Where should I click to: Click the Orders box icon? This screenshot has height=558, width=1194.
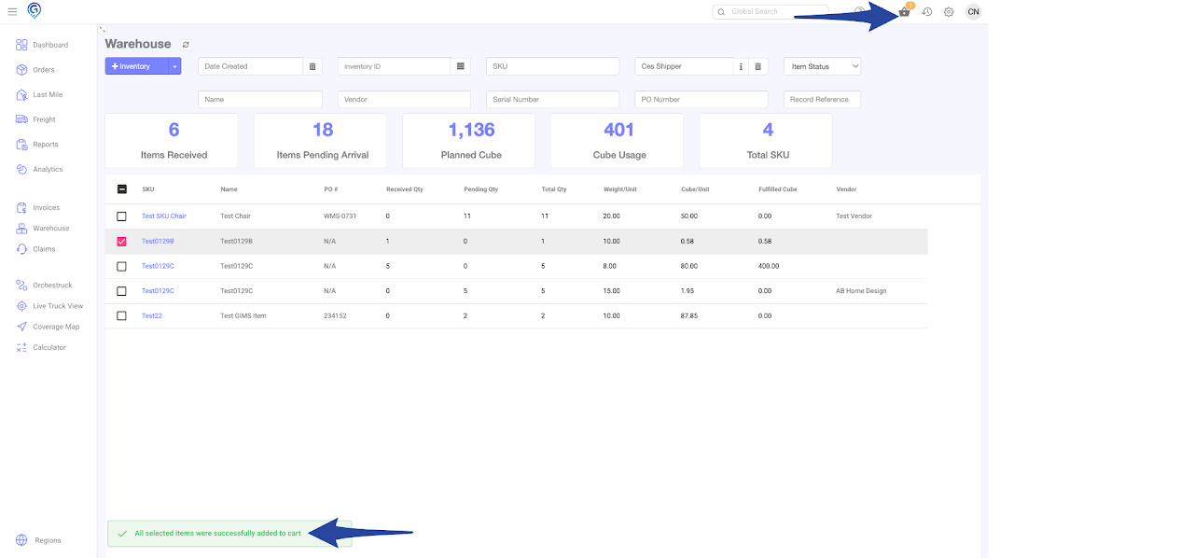tap(21, 70)
